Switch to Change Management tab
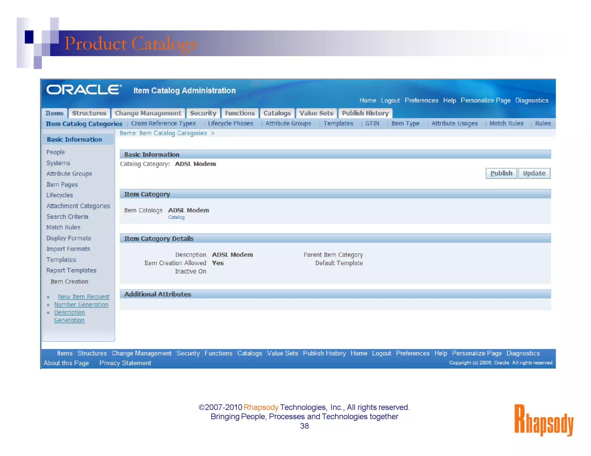This screenshot has width=591, height=456. click(148, 113)
